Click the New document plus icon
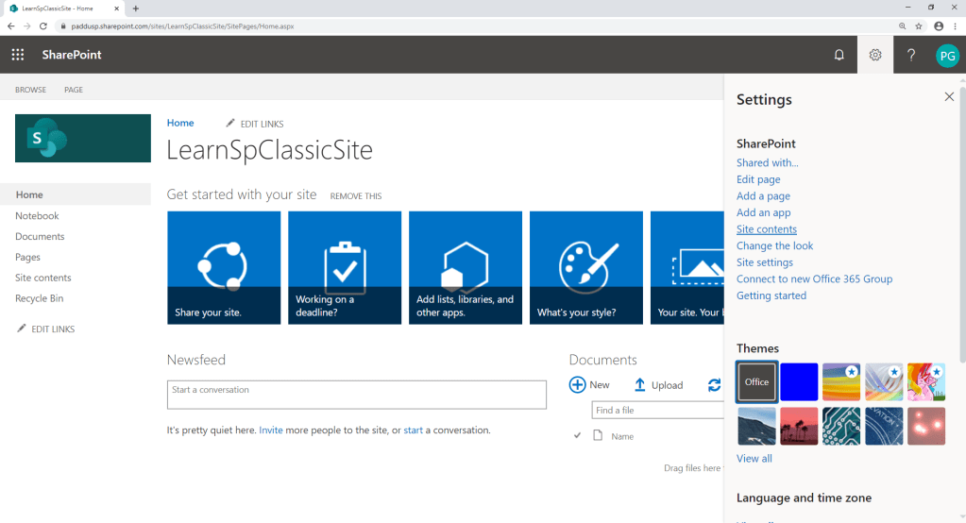 (577, 384)
